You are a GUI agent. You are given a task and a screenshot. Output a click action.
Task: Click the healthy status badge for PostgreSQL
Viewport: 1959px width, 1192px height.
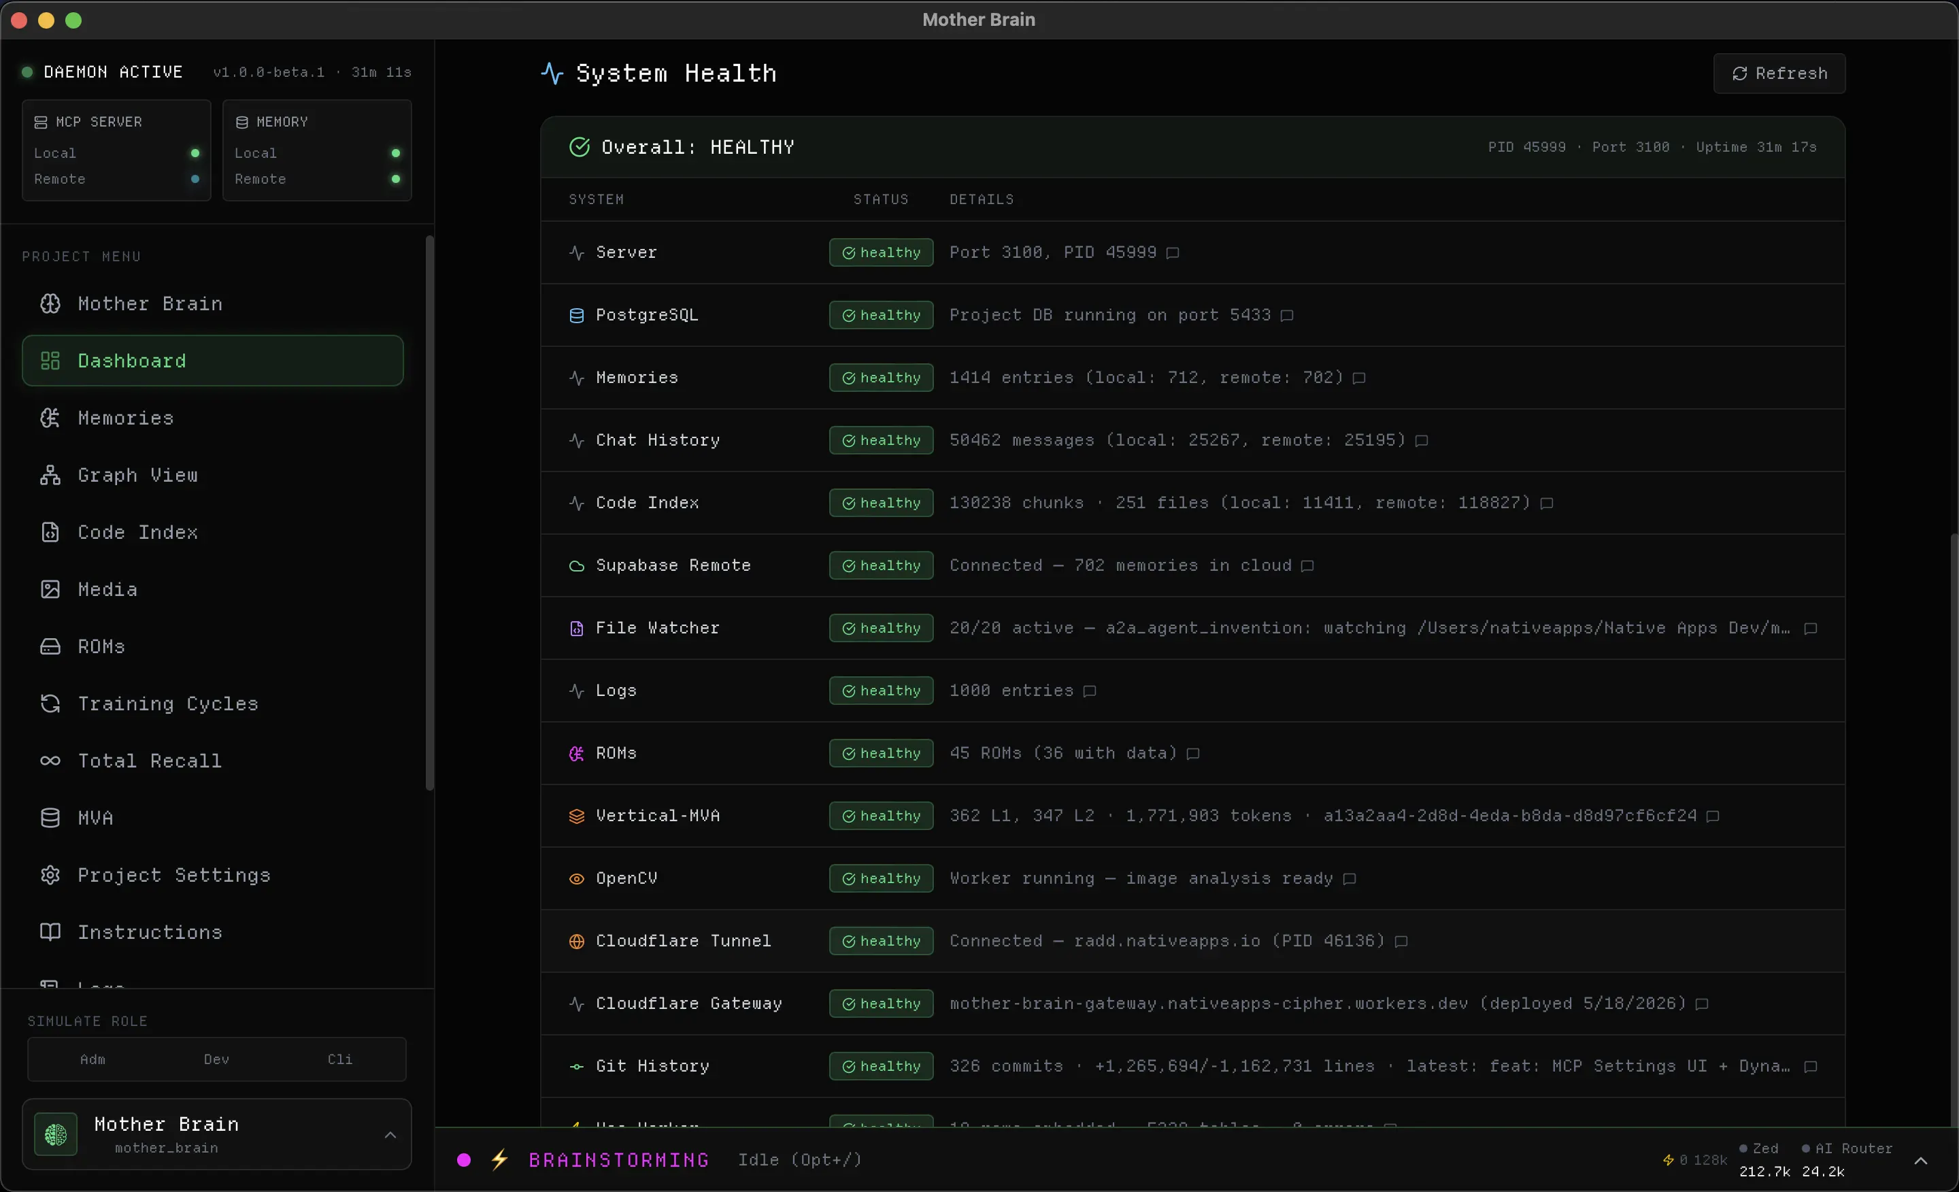pos(881,315)
